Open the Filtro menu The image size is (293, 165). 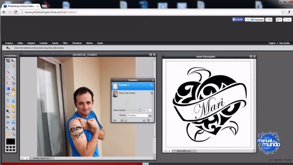click(x=65, y=43)
